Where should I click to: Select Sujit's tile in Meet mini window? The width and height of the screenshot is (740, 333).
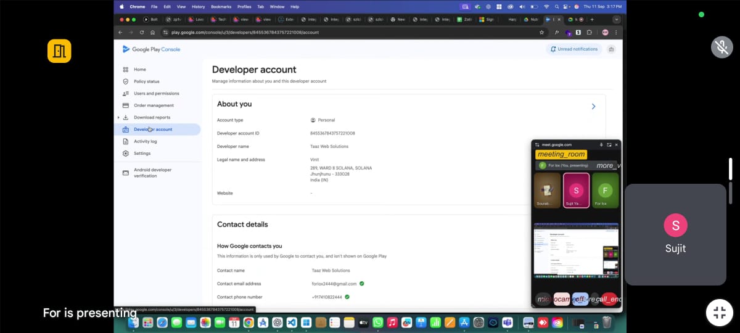click(576, 190)
